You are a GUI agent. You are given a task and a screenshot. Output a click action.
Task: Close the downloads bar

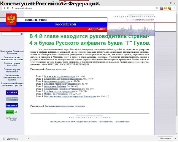(175, 138)
